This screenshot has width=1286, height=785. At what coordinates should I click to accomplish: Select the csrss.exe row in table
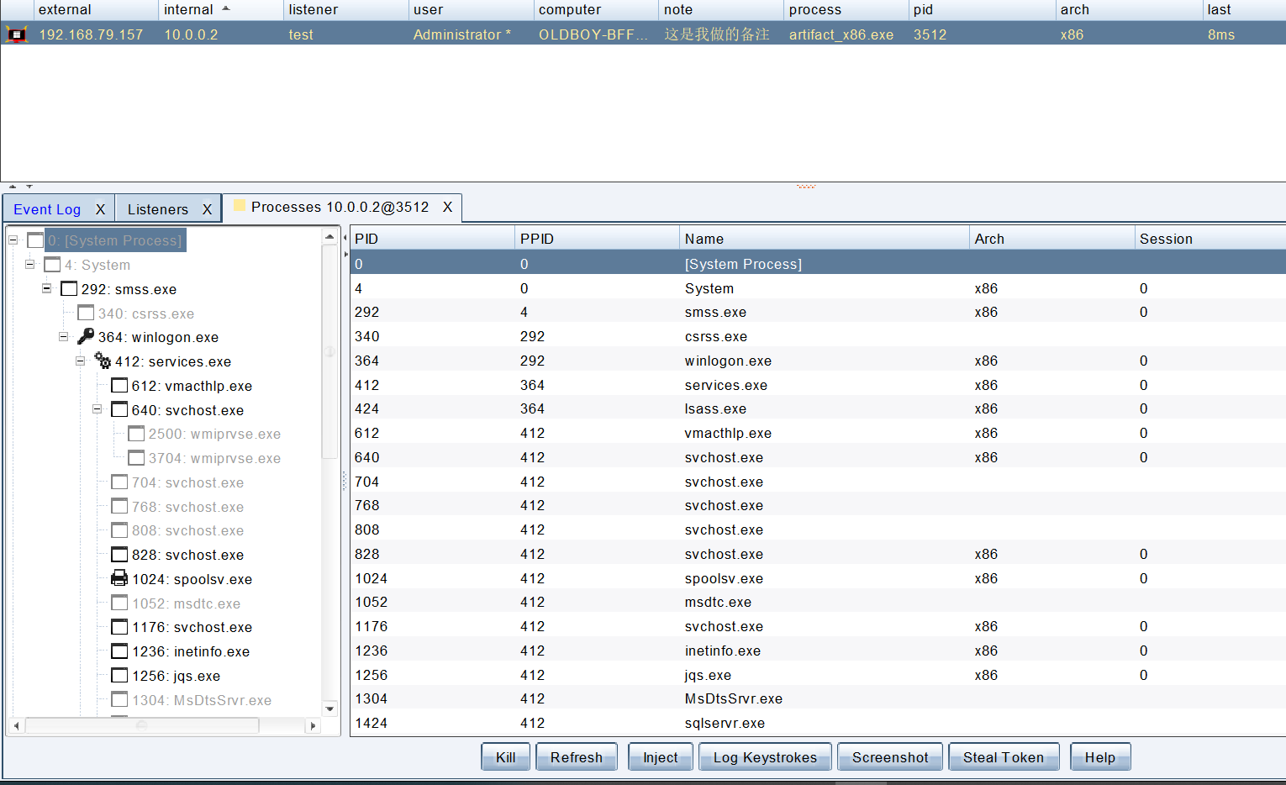818,336
